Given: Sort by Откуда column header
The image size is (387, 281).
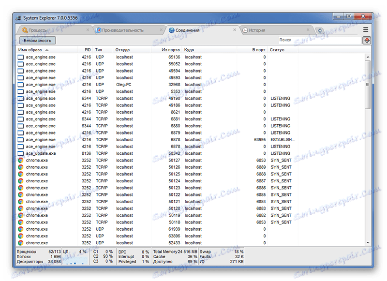Looking at the screenshot, I should coord(132,50).
